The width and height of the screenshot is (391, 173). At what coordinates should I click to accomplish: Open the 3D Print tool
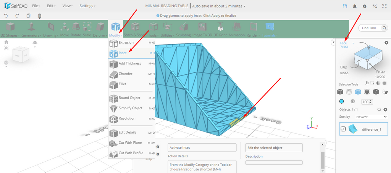[220, 29]
